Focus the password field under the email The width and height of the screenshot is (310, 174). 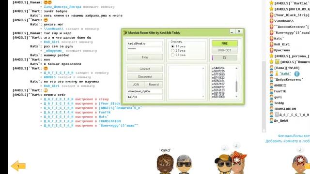[145, 49]
